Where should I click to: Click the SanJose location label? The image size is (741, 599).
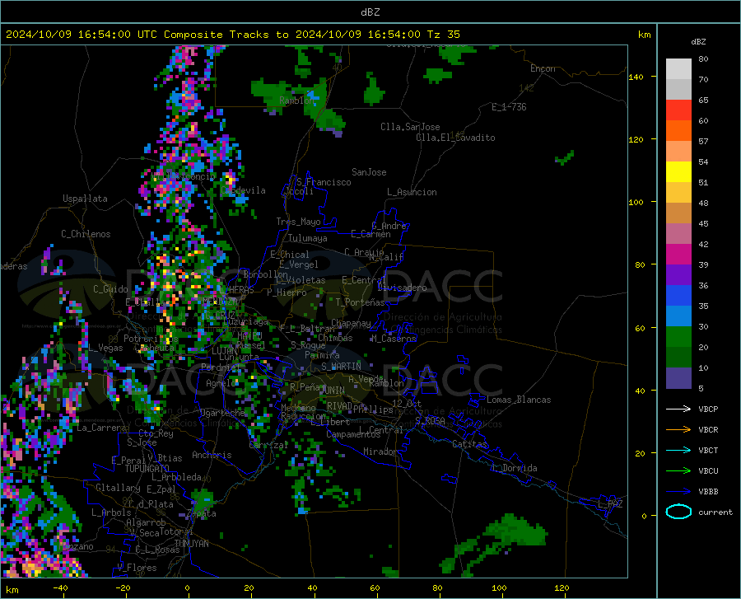pyautogui.click(x=369, y=172)
